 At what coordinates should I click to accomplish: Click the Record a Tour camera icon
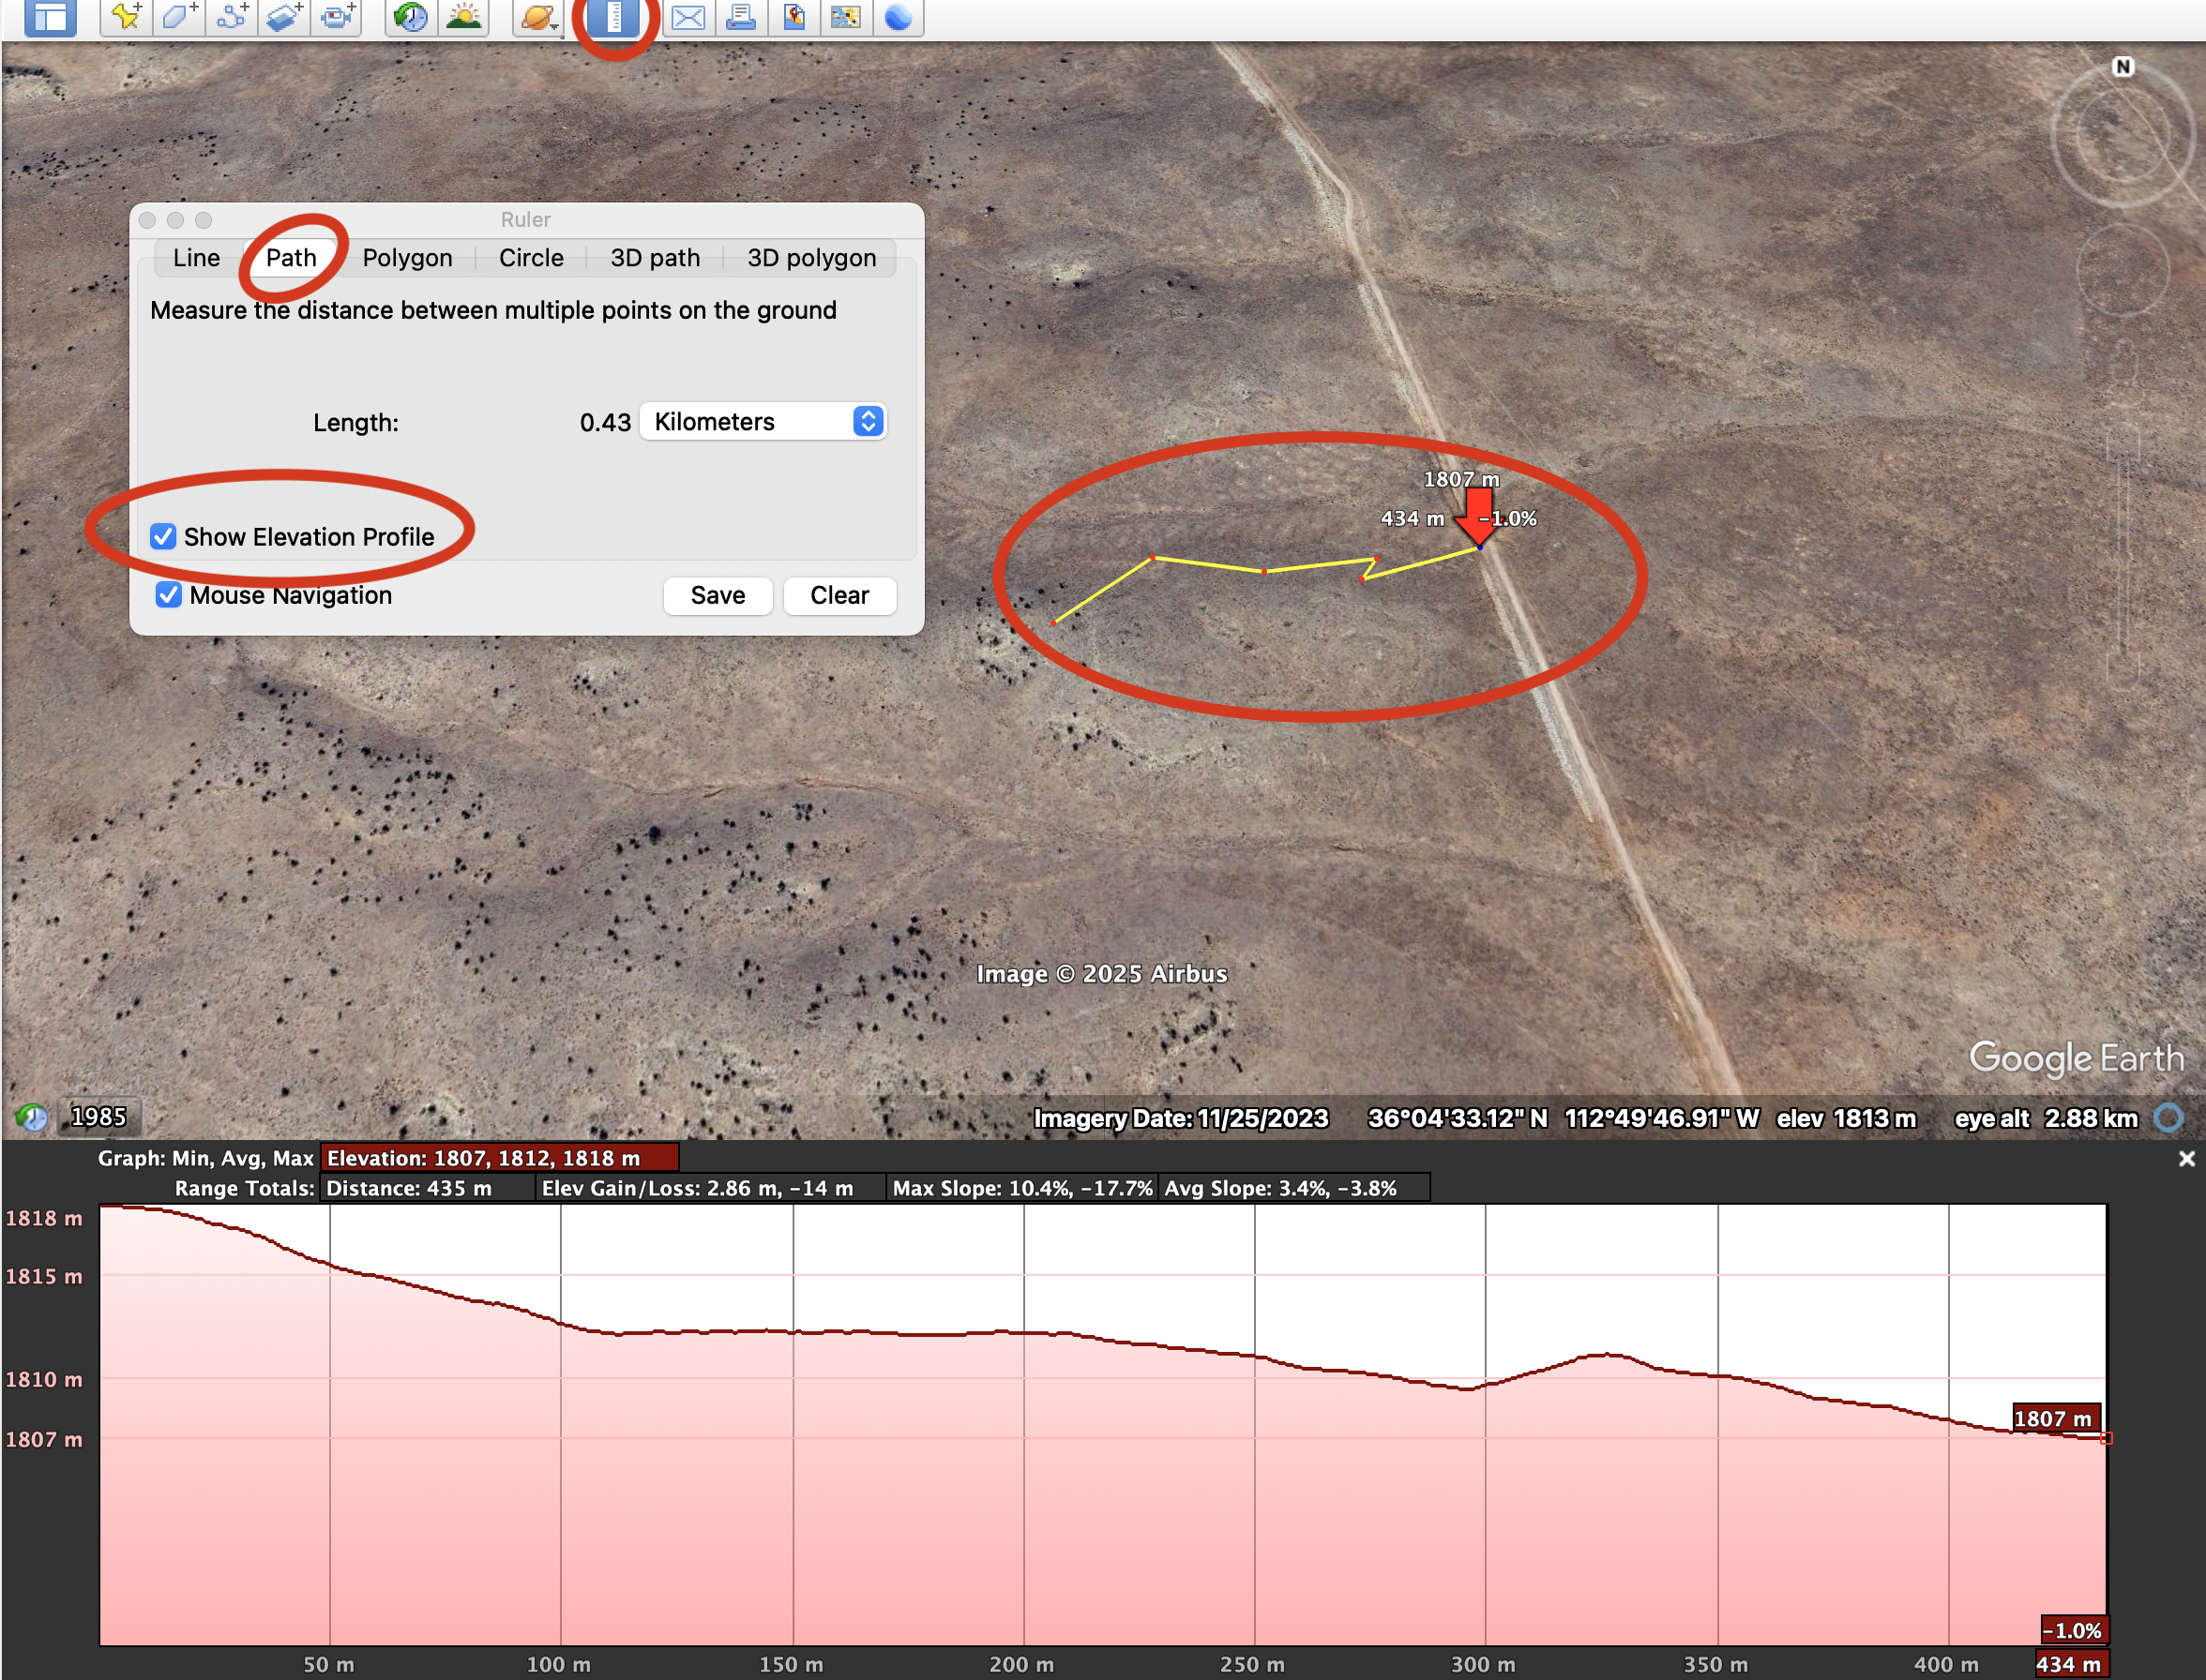pos(337,16)
